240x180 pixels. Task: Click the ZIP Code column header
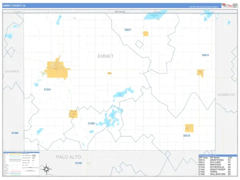click(x=203, y=157)
